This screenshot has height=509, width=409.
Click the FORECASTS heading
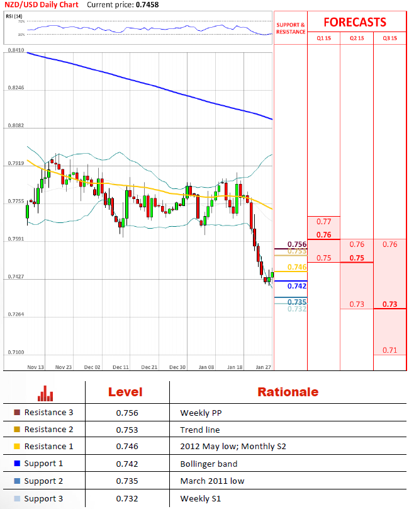tap(355, 22)
